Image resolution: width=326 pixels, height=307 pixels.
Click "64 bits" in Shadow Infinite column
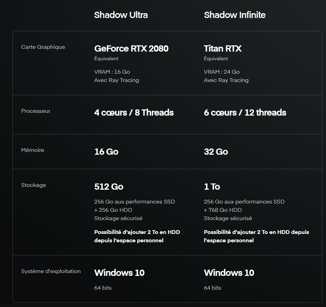point(212,288)
